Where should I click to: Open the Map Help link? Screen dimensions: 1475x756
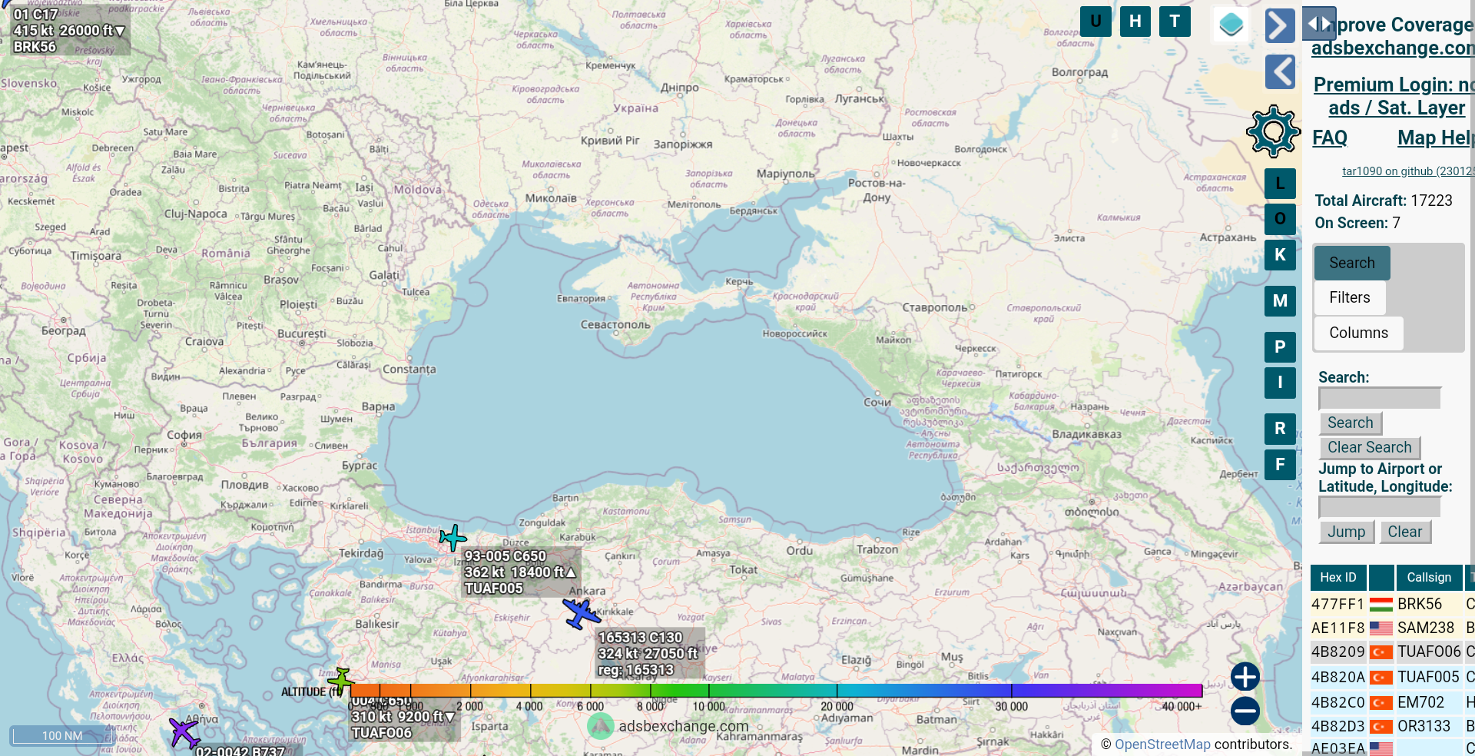pyautogui.click(x=1435, y=138)
